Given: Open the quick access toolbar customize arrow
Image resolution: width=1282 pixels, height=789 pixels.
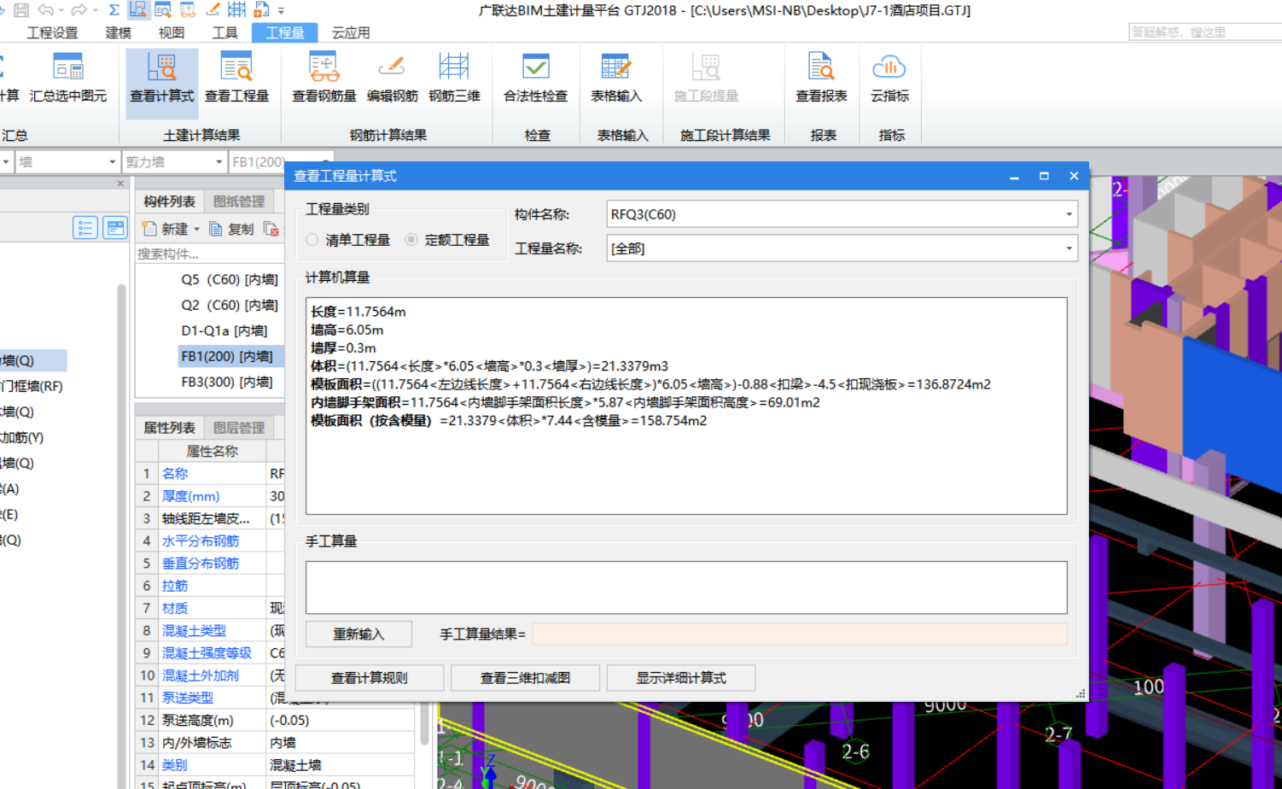Looking at the screenshot, I should coord(281,11).
